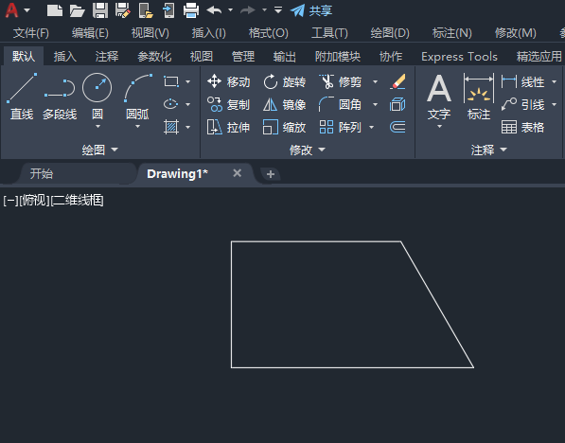Switch to the 参数化 ribbon tab
The height and width of the screenshot is (443, 565).
[x=154, y=57]
